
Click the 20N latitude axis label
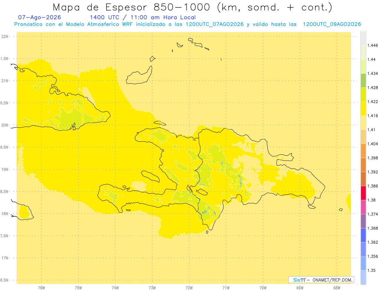pos(5,125)
